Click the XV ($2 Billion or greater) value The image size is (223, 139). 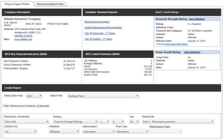point(200,31)
